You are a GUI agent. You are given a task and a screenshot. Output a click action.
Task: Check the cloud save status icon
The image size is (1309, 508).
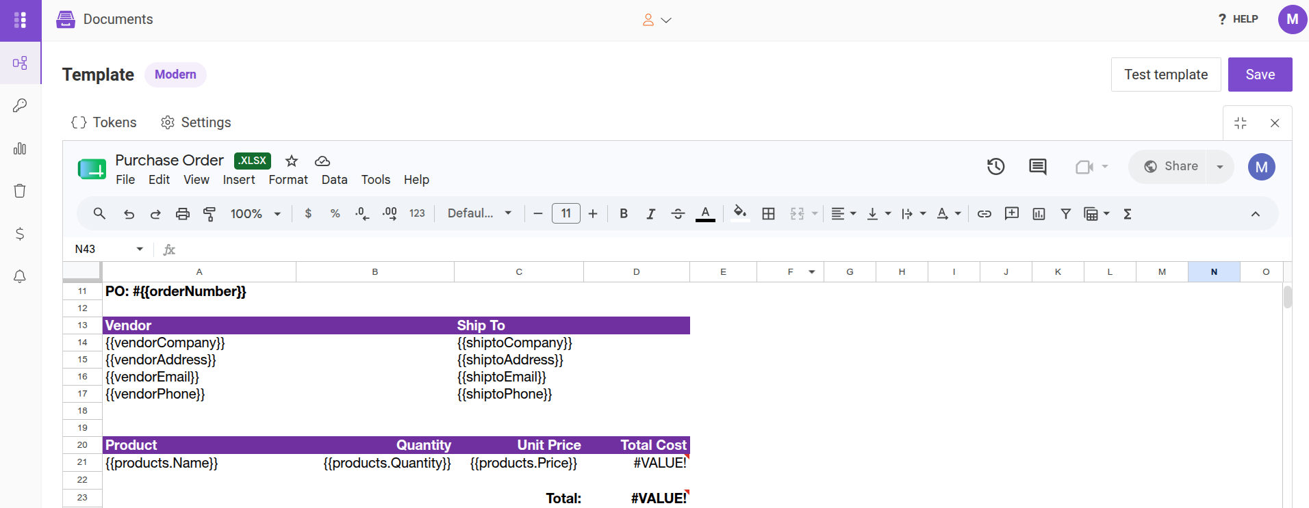click(x=322, y=161)
